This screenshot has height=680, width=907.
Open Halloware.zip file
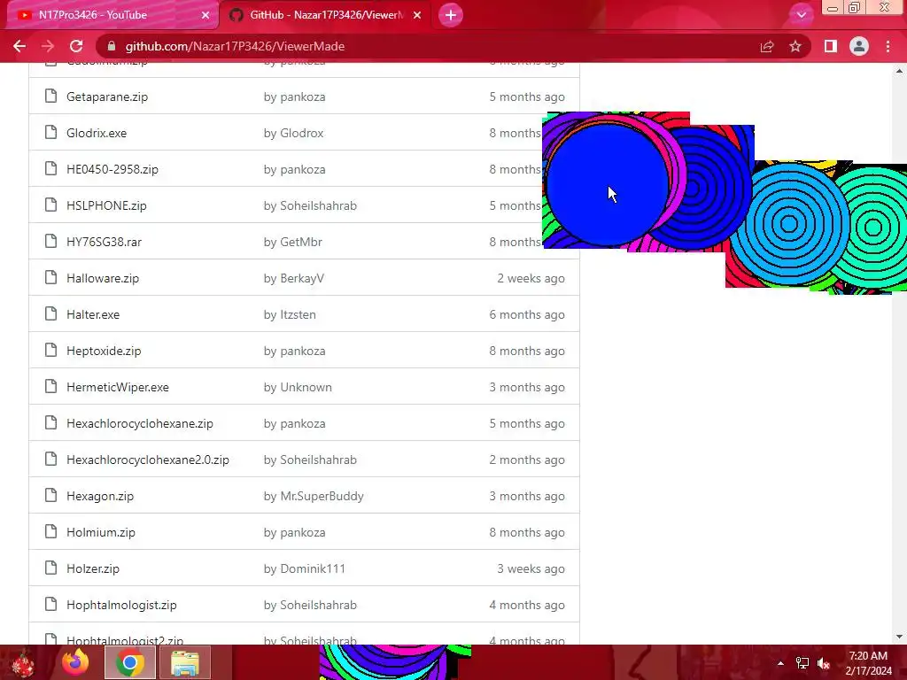point(103,278)
